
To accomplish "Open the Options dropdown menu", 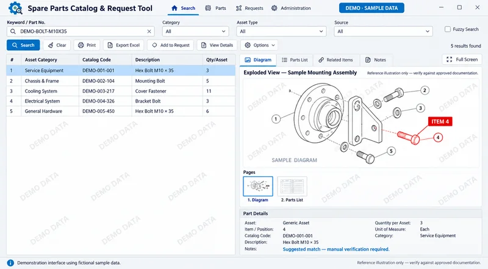I will pos(260,45).
